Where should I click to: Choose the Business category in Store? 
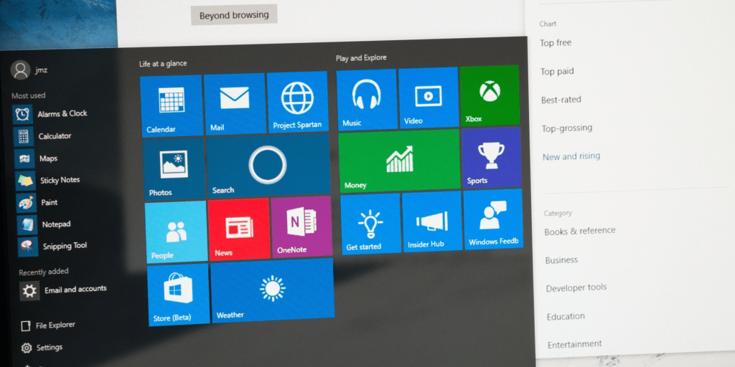click(561, 260)
